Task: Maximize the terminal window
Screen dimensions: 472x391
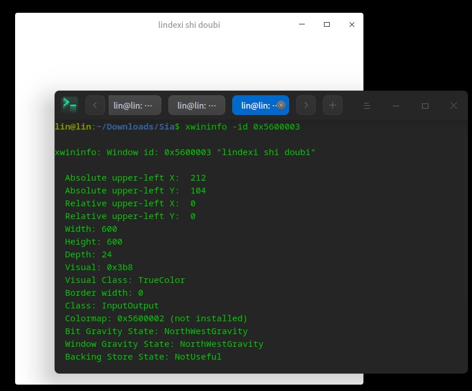Action: 425,106
